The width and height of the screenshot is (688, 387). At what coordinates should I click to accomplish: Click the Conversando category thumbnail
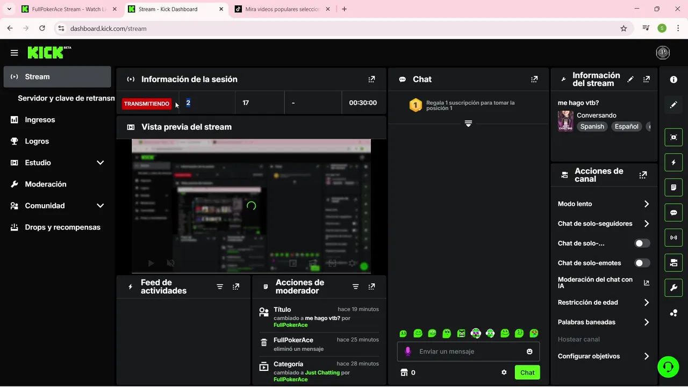point(565,121)
